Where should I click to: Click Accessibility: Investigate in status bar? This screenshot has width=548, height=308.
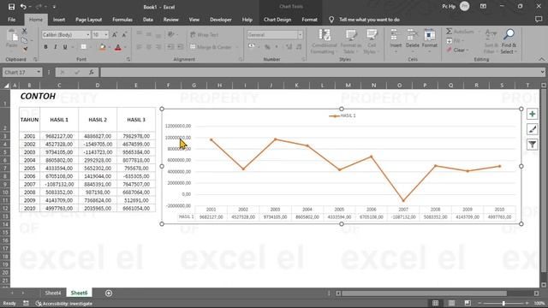click(64, 304)
